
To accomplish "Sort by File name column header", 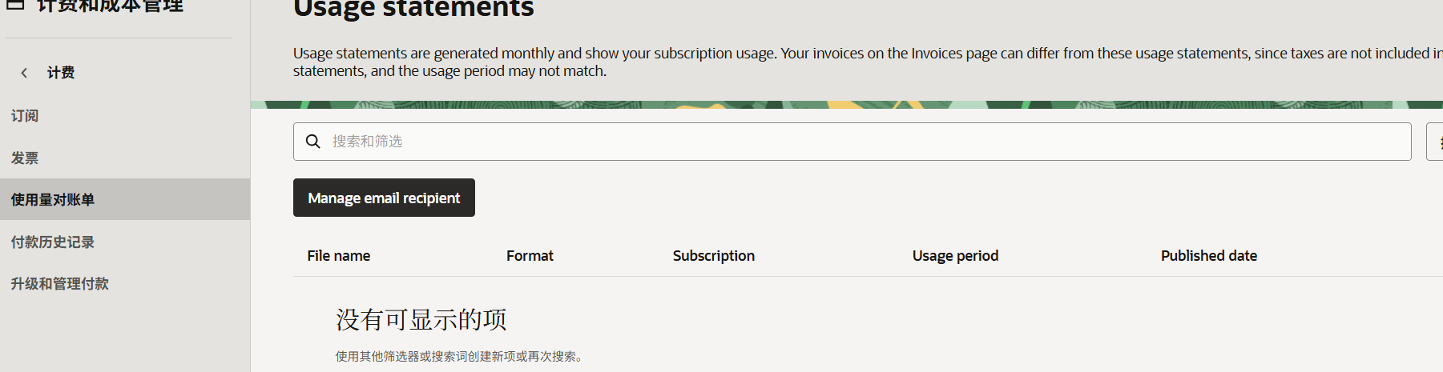I will click(x=339, y=256).
